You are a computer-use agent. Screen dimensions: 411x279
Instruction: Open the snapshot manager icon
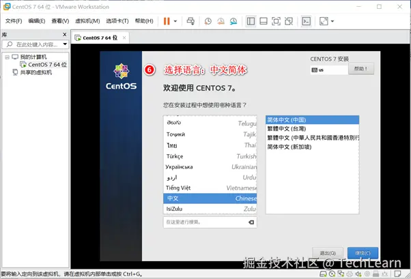[233, 21]
